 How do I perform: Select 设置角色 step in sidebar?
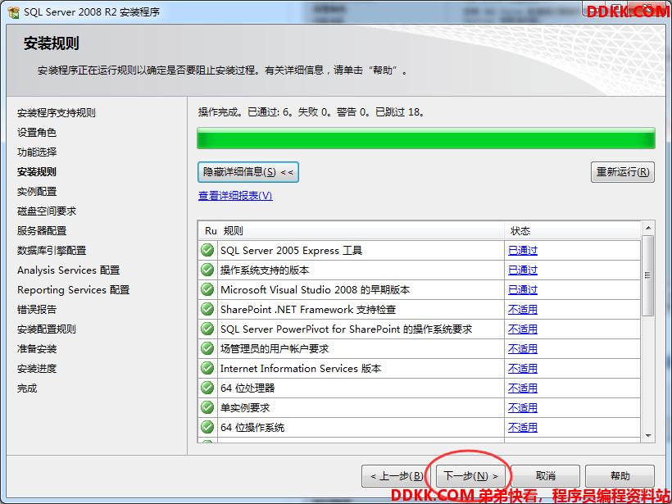pos(36,133)
